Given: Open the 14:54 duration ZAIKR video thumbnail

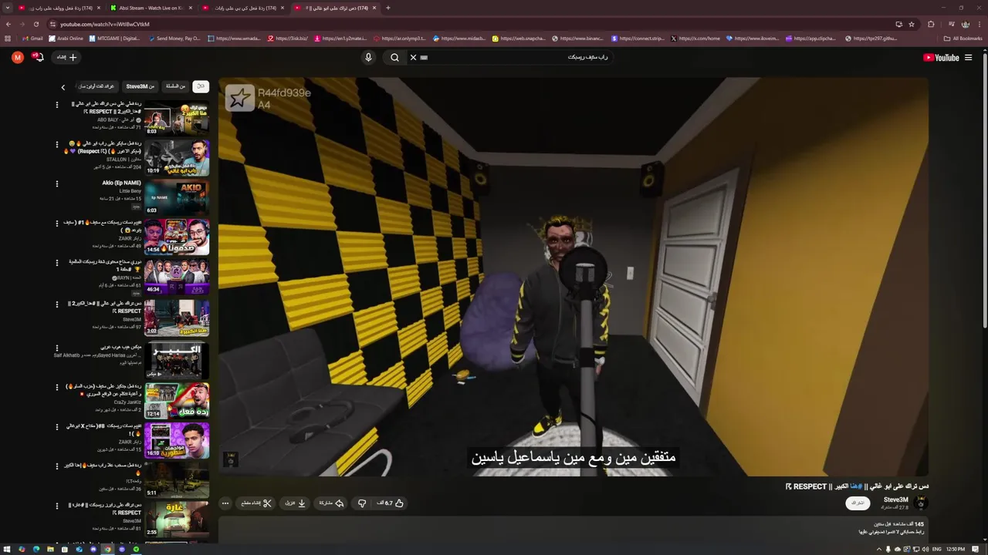Looking at the screenshot, I should 177,237.
